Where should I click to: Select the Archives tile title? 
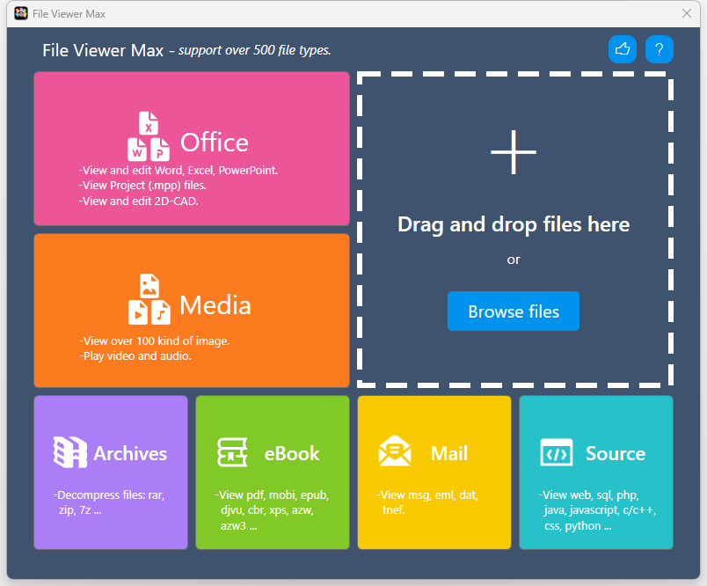pos(130,453)
